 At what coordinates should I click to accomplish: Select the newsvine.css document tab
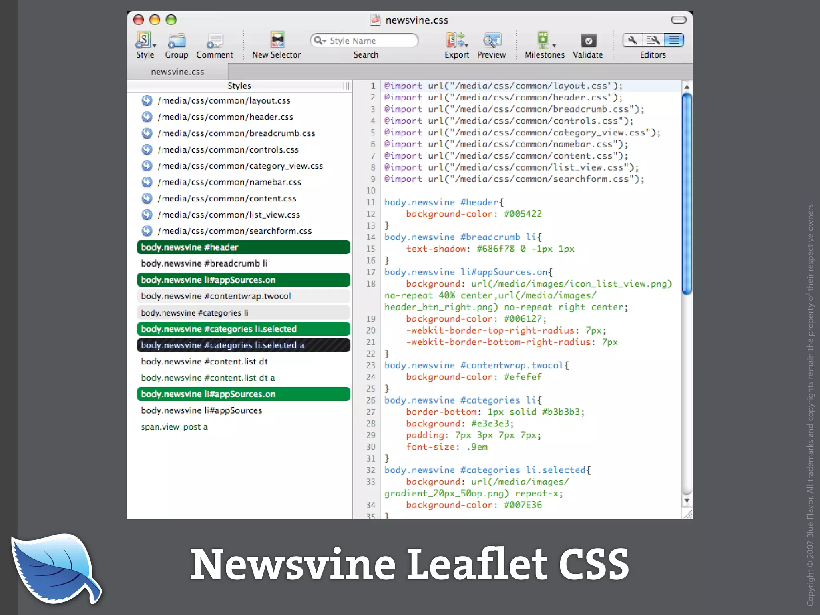coord(177,72)
